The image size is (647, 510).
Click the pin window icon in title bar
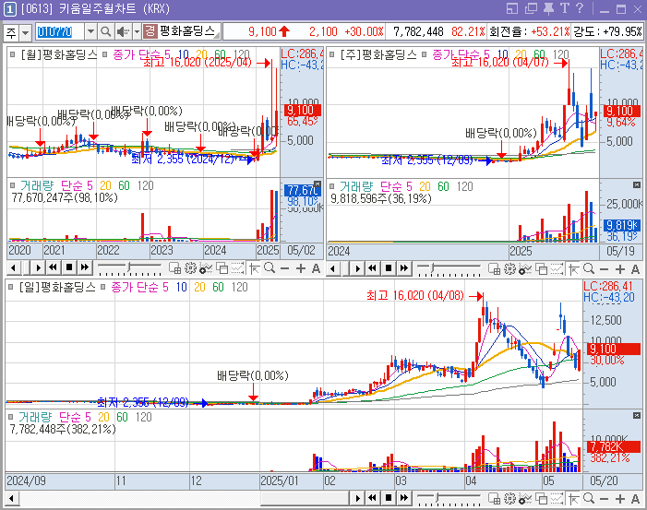pos(548,8)
